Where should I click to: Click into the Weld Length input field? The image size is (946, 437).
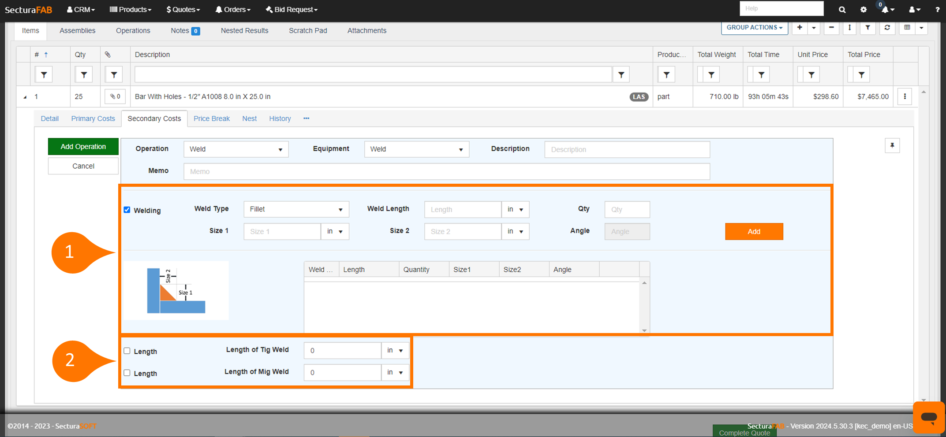[x=462, y=210]
